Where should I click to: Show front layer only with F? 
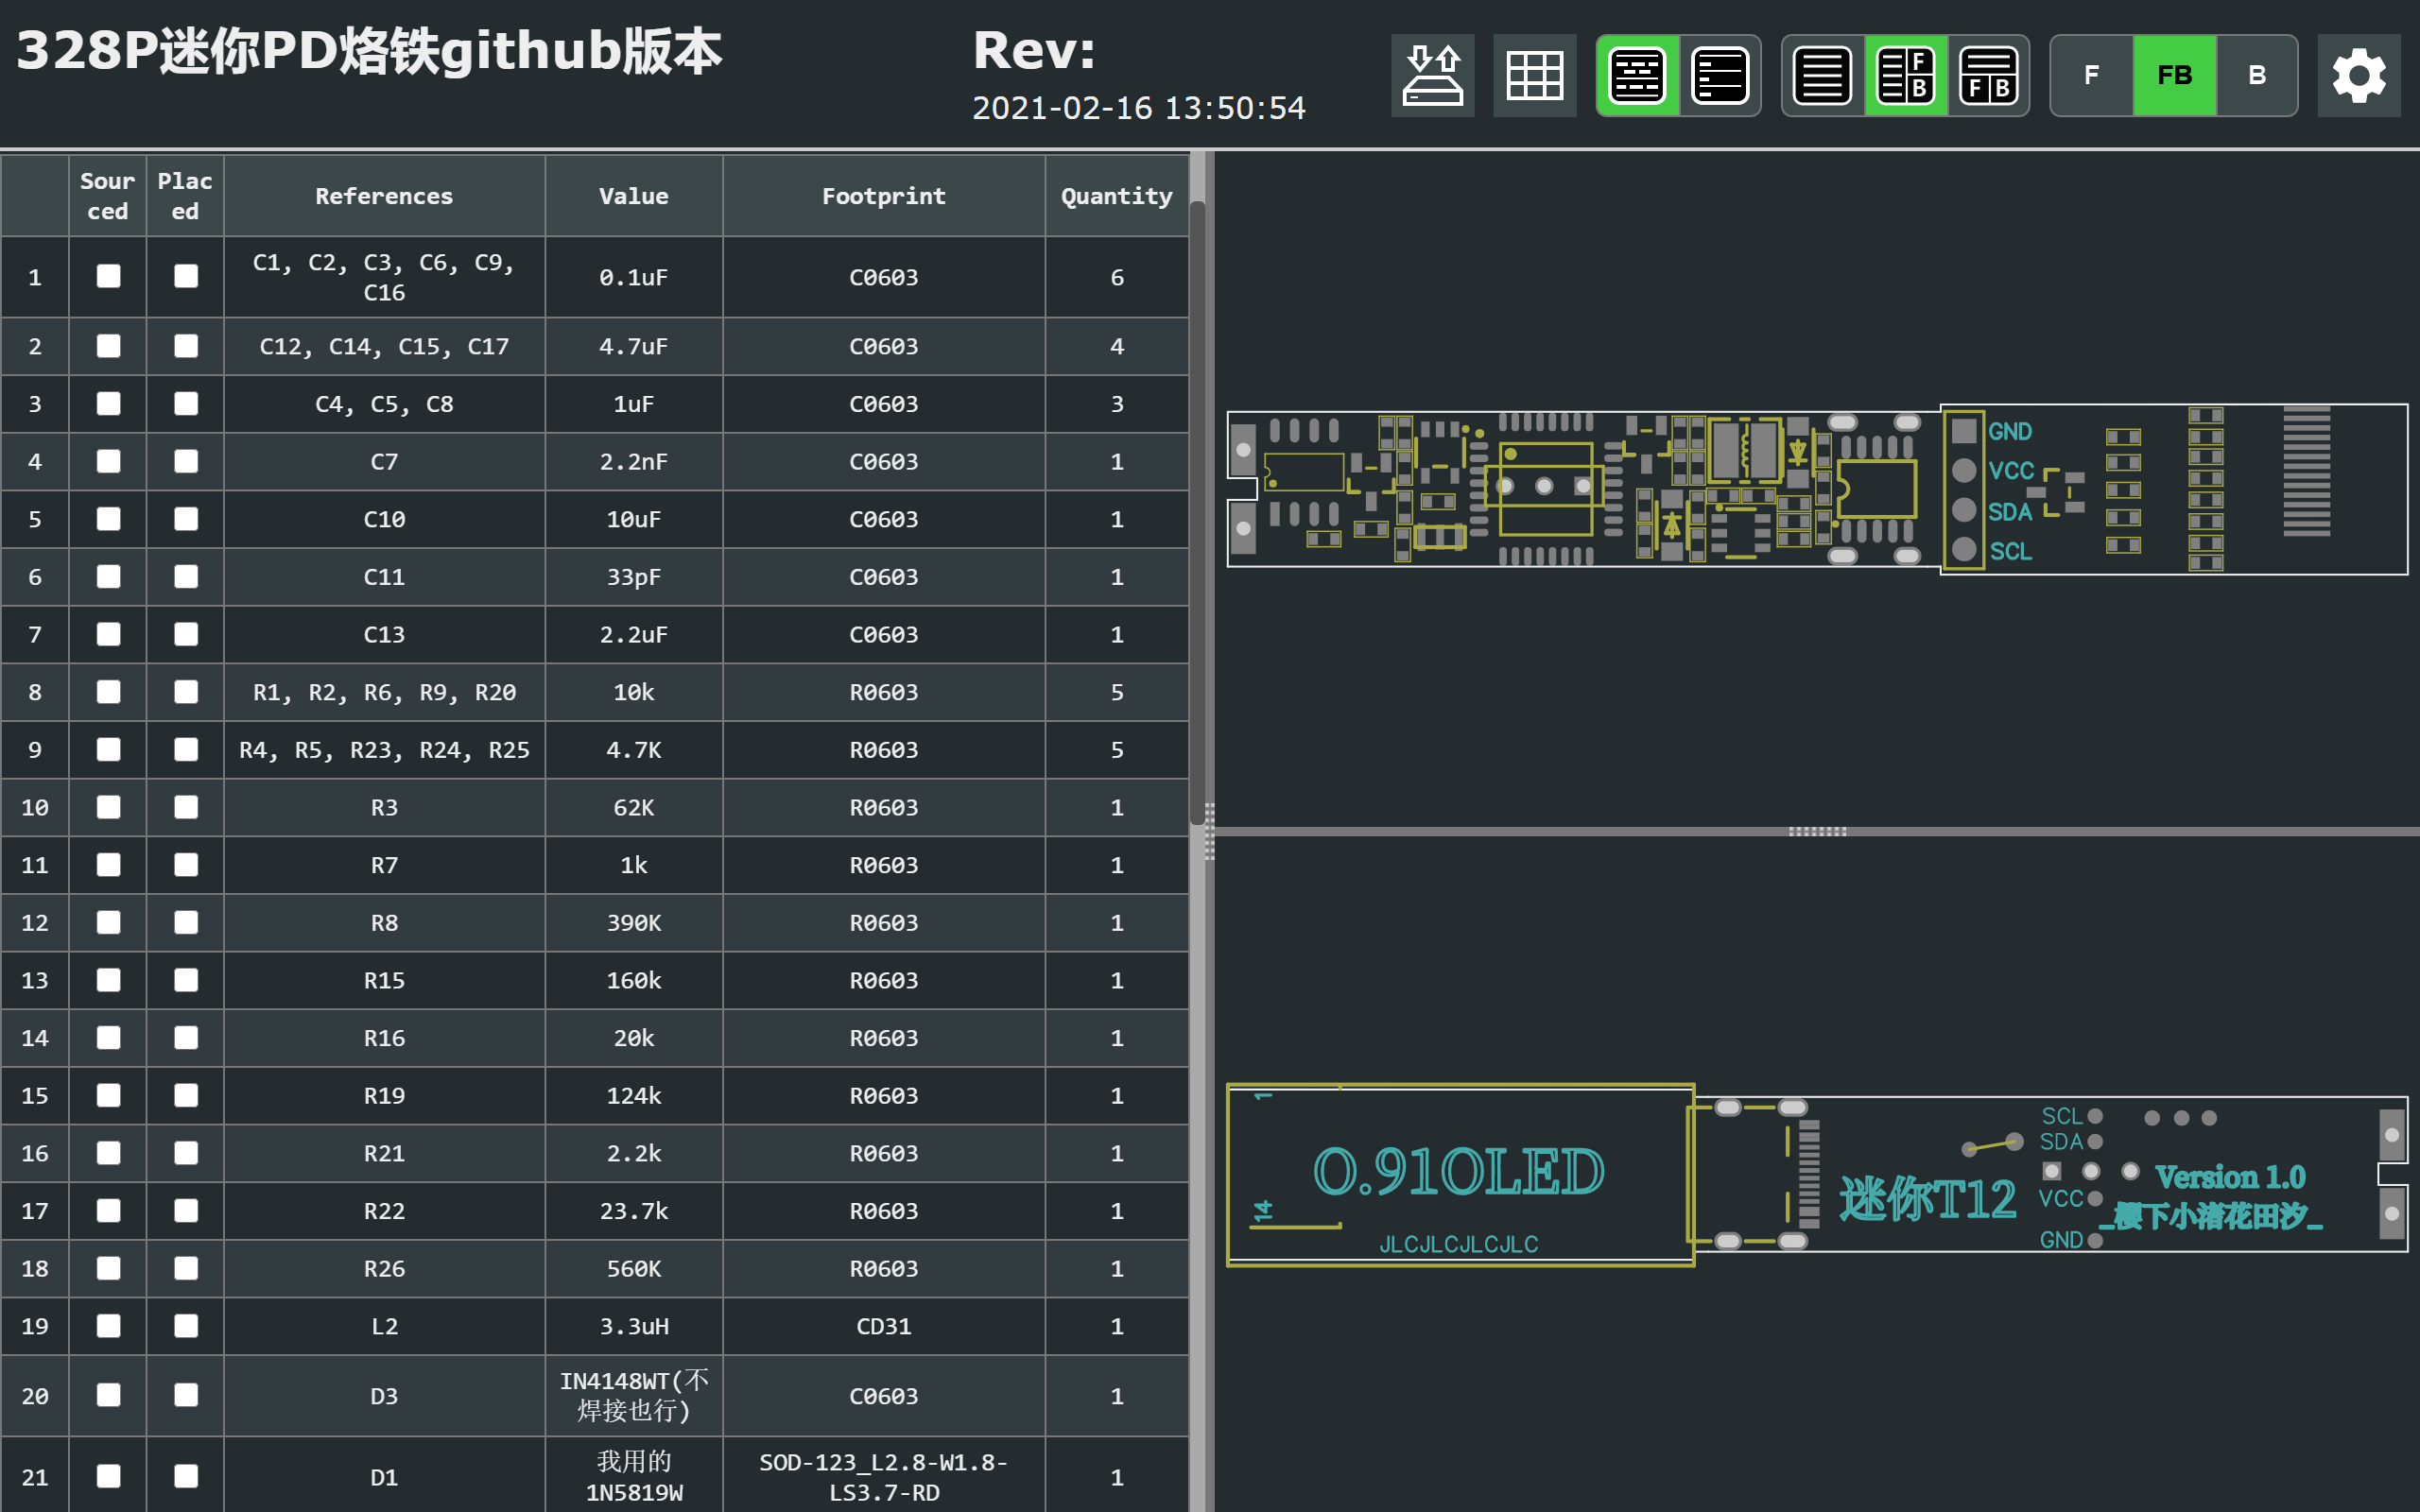coord(2091,75)
